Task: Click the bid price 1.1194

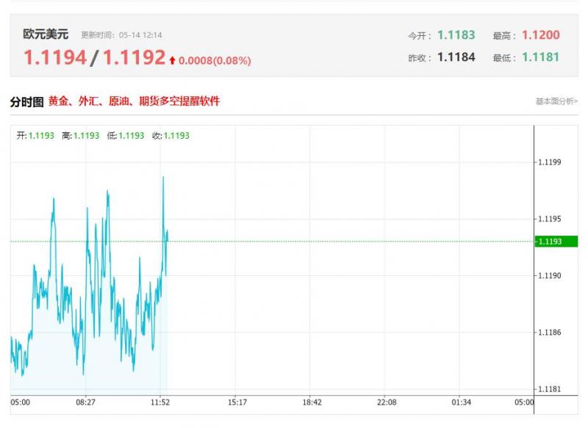Action: point(55,58)
